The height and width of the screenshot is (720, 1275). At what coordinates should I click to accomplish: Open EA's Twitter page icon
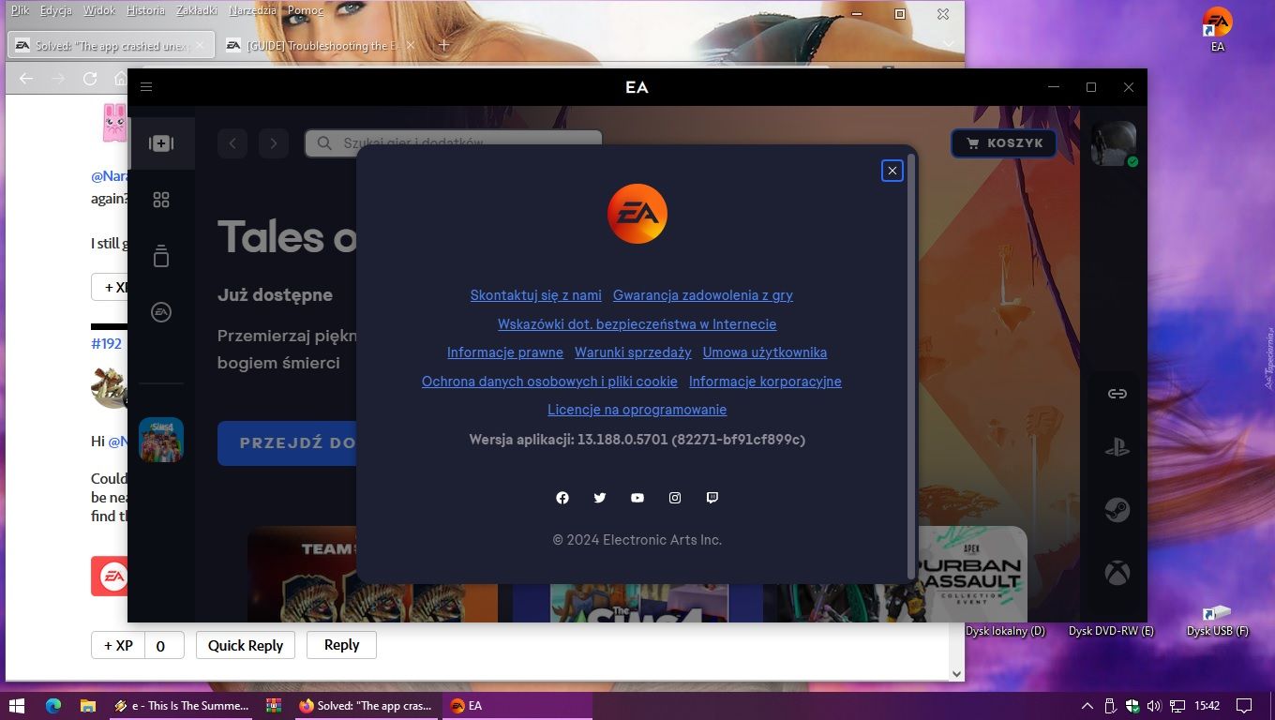pos(600,498)
